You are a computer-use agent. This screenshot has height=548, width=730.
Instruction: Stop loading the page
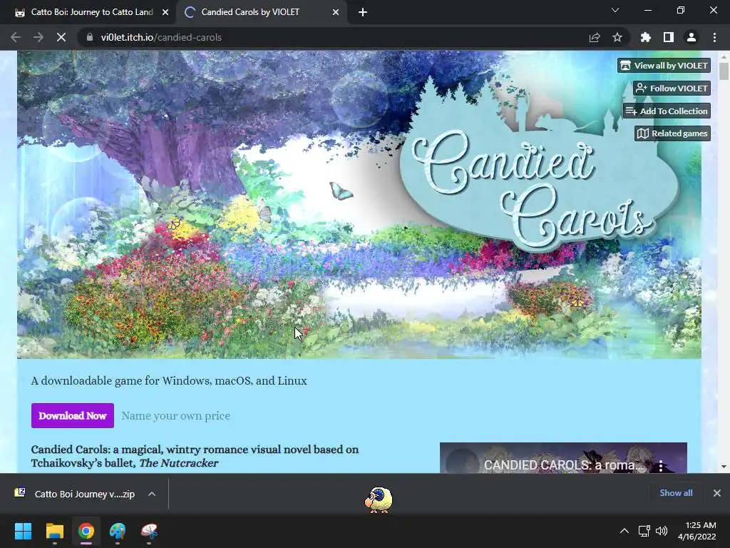click(61, 37)
